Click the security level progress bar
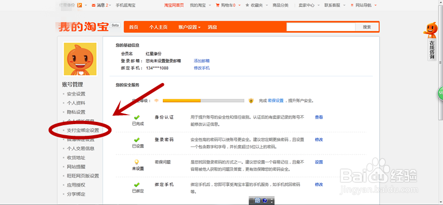Screen dimensions: 443x205 [x=203, y=100]
